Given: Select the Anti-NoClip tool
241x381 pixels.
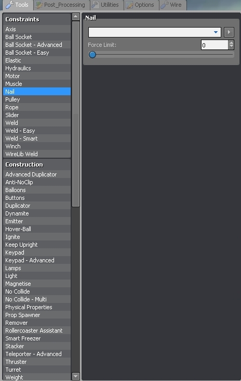Looking at the screenshot, I should [x=37, y=182].
